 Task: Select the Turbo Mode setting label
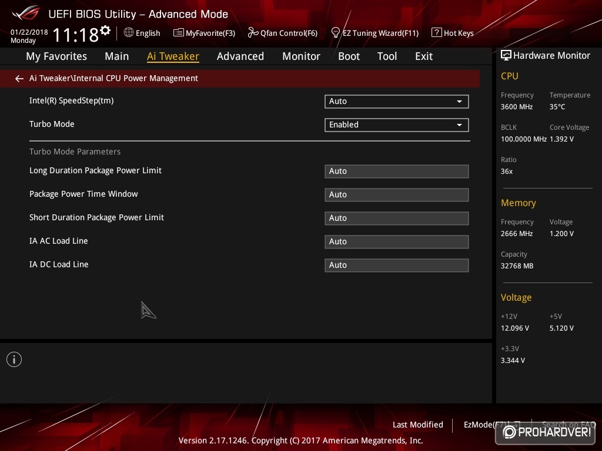point(52,124)
